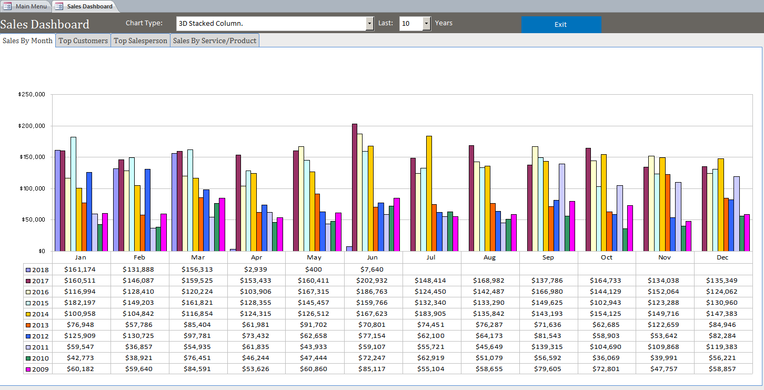The height and width of the screenshot is (390, 764).
Task: Click the tallest Jun 2017 bar
Action: (x=355, y=187)
